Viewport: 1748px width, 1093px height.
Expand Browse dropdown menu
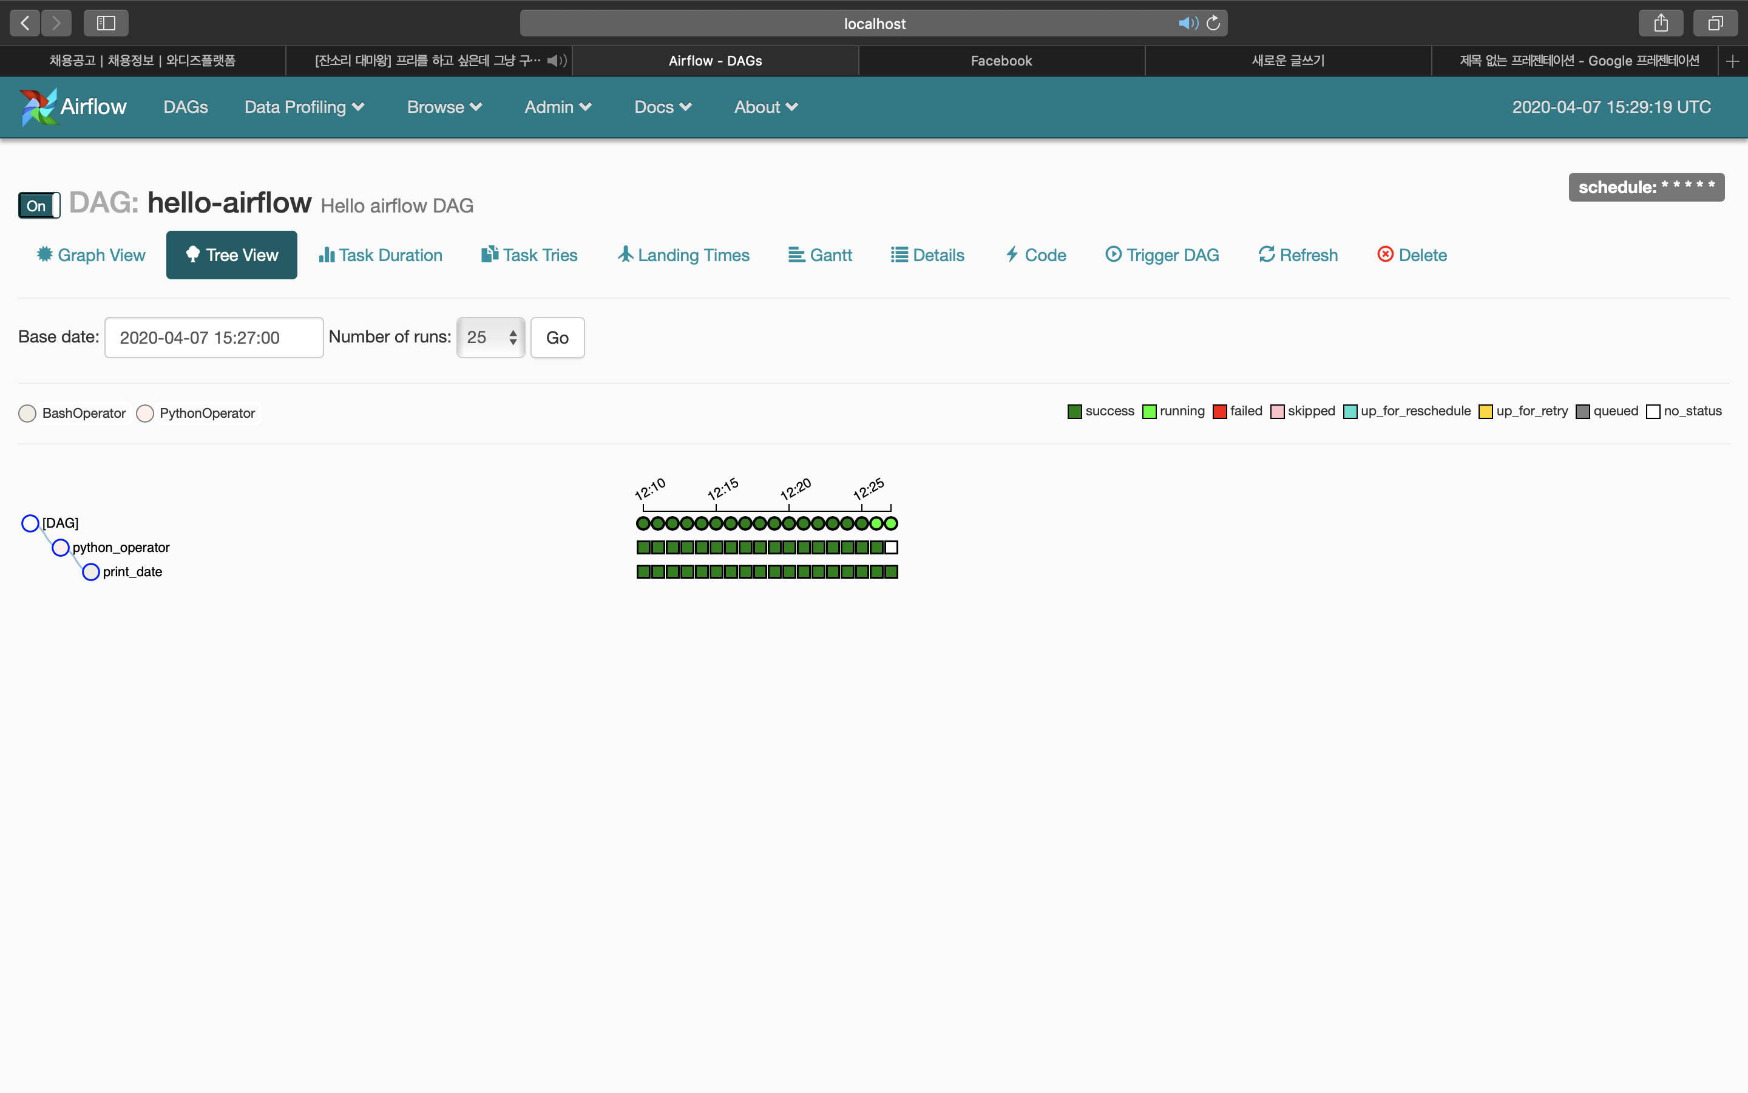pos(444,107)
